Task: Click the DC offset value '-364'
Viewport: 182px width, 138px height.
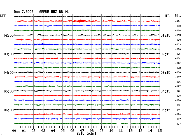Action: (x=178, y=114)
